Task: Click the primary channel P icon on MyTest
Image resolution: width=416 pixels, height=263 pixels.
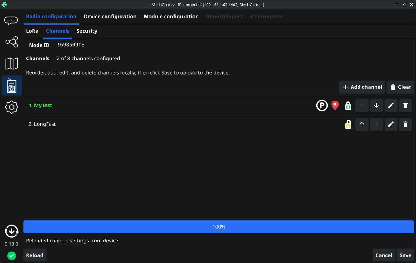Action: [322, 105]
